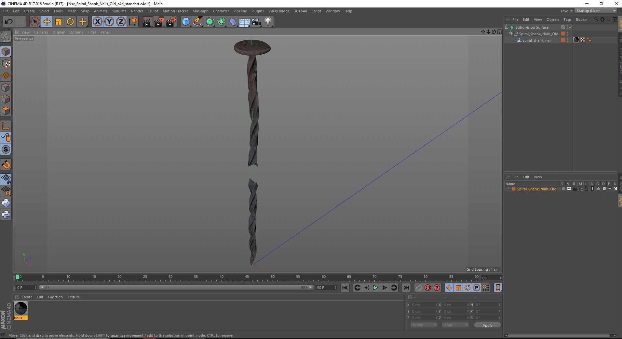Collapse Spiral_Shank_Nails_Old tree node

coord(510,34)
